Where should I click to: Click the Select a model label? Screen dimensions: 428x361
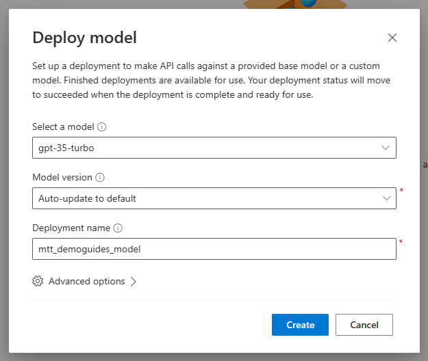[63, 126]
